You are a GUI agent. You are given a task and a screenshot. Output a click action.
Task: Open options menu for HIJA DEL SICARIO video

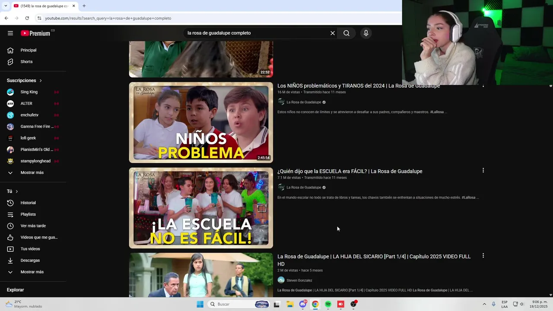483,256
